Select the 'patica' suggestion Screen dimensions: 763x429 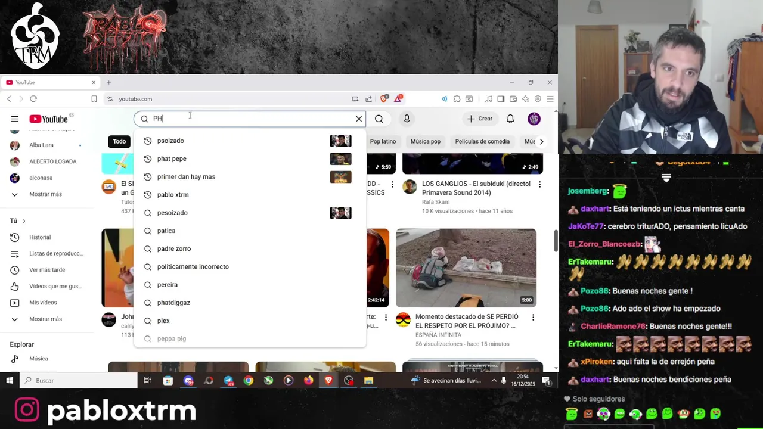[249, 231]
